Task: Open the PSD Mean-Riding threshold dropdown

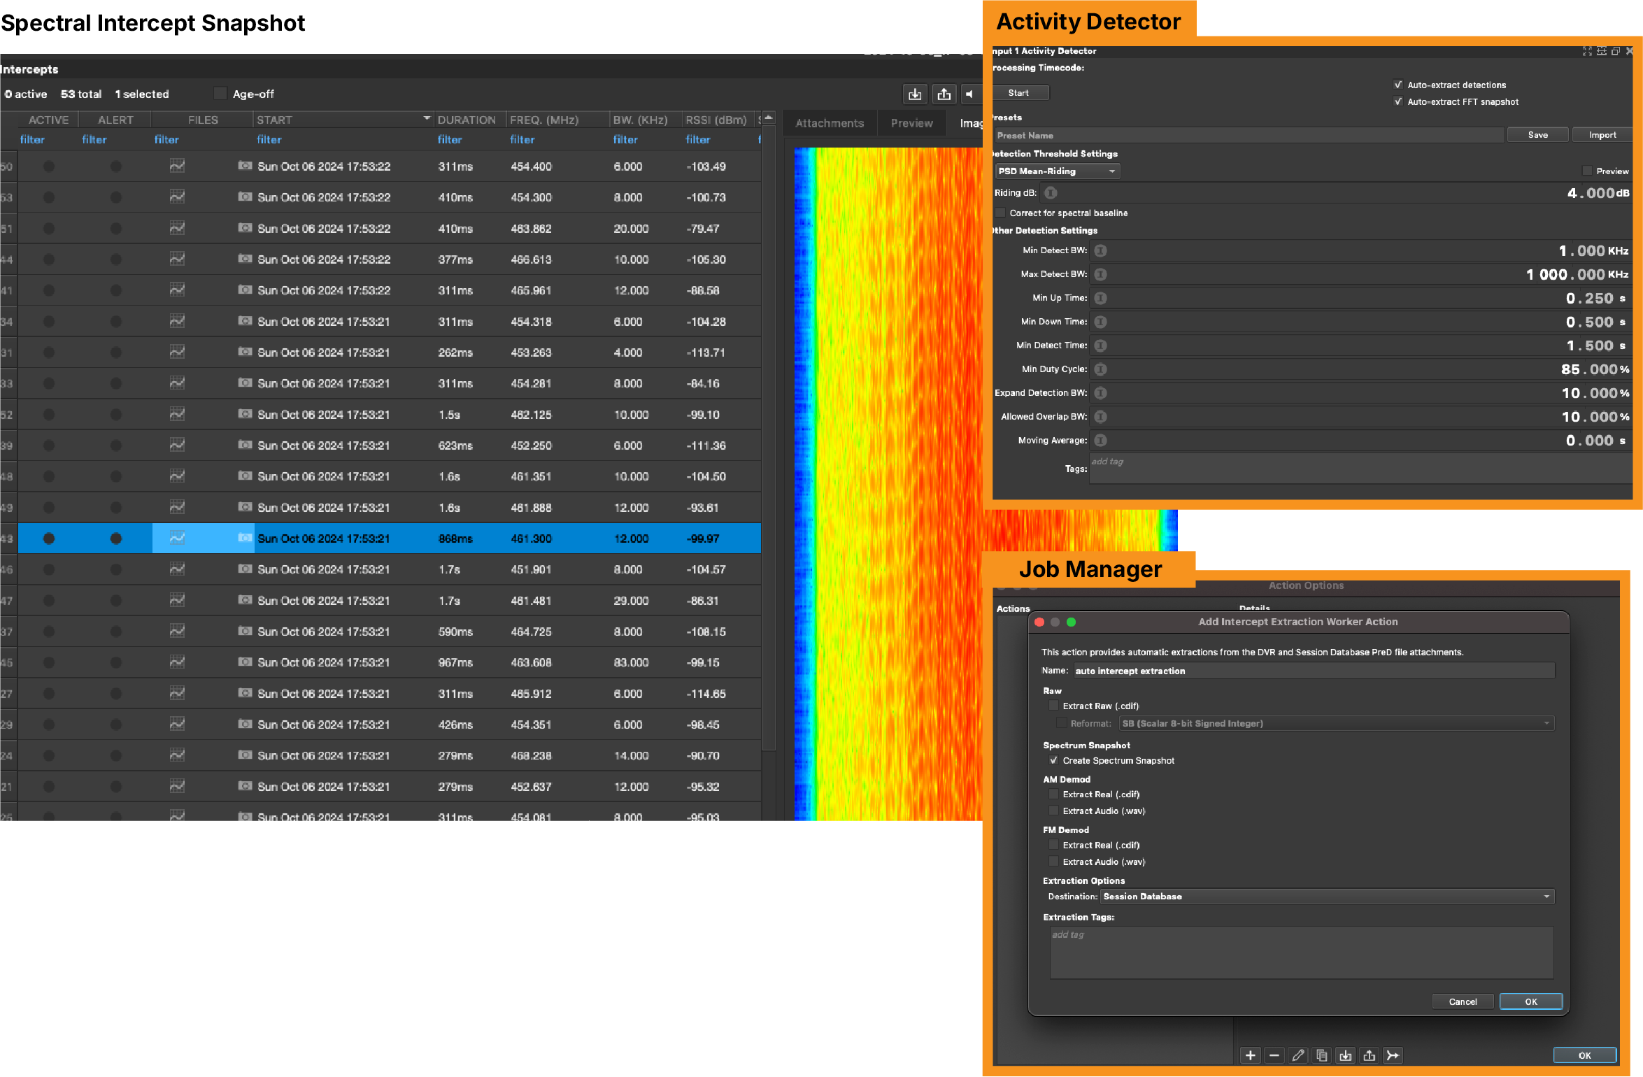Action: [1057, 171]
